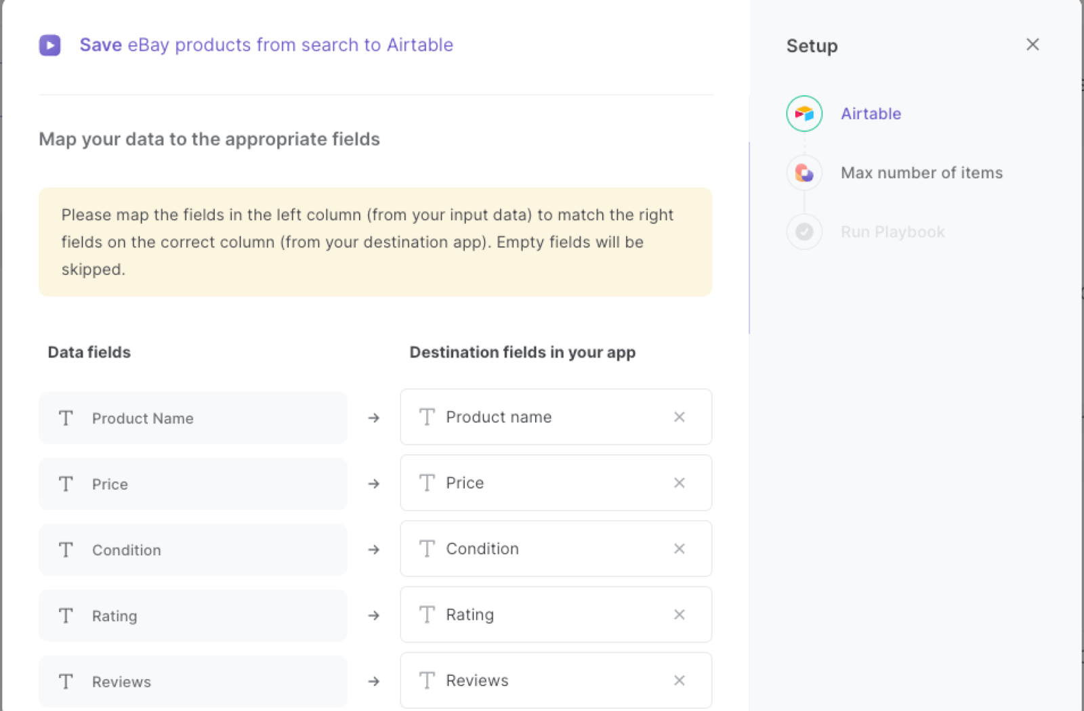Click the Max number of items step icon
Image resolution: width=1084 pixels, height=711 pixels.
[804, 173]
